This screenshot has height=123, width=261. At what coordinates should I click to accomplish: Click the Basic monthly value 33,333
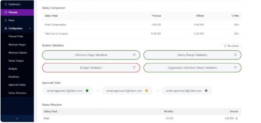(x=169, y=118)
